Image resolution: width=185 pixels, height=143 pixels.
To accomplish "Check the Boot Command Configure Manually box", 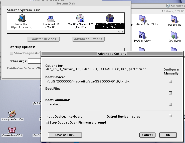I will pyautogui.click(x=170, y=104).
